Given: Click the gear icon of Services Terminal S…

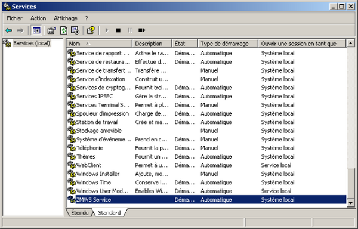Looking at the screenshot, I should point(72,105).
